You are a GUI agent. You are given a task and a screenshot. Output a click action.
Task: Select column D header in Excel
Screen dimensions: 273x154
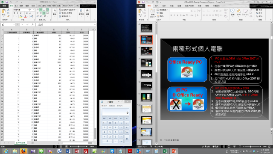54,30
